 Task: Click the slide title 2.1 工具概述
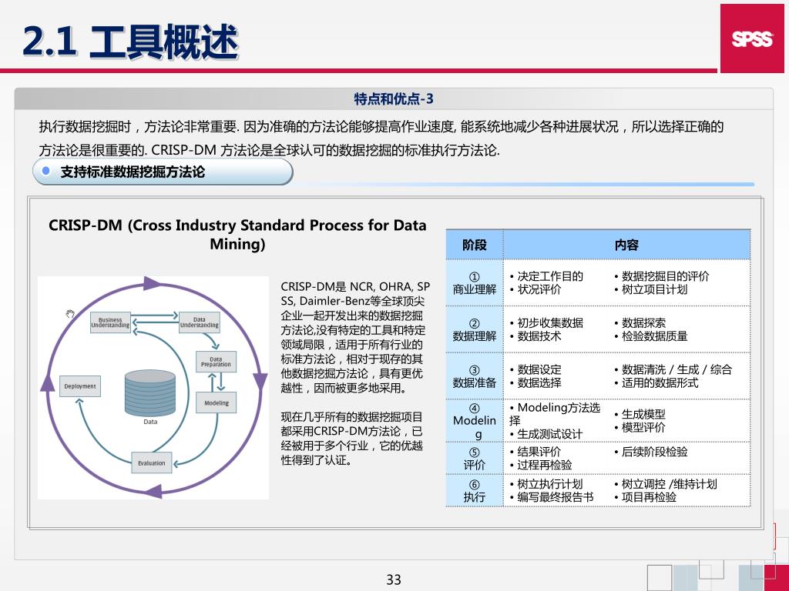click(x=130, y=42)
